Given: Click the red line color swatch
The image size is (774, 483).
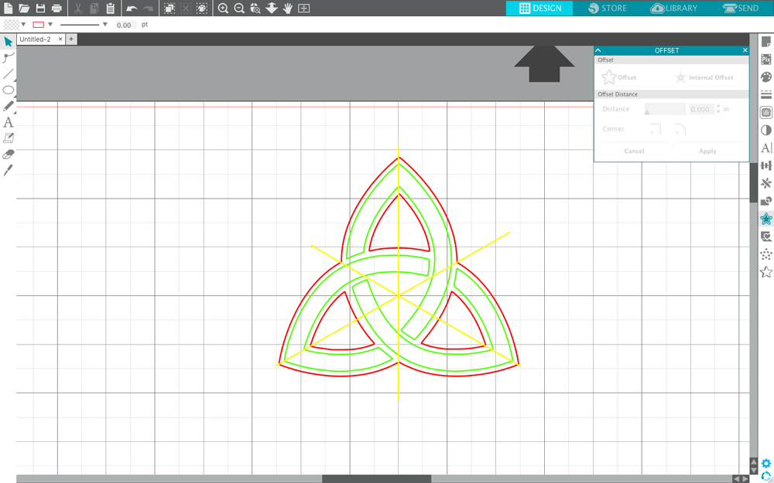Looking at the screenshot, I should click(39, 24).
